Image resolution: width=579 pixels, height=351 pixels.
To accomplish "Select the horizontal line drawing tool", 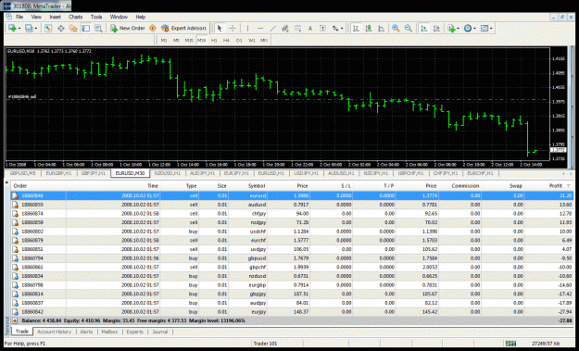I will (x=260, y=28).
